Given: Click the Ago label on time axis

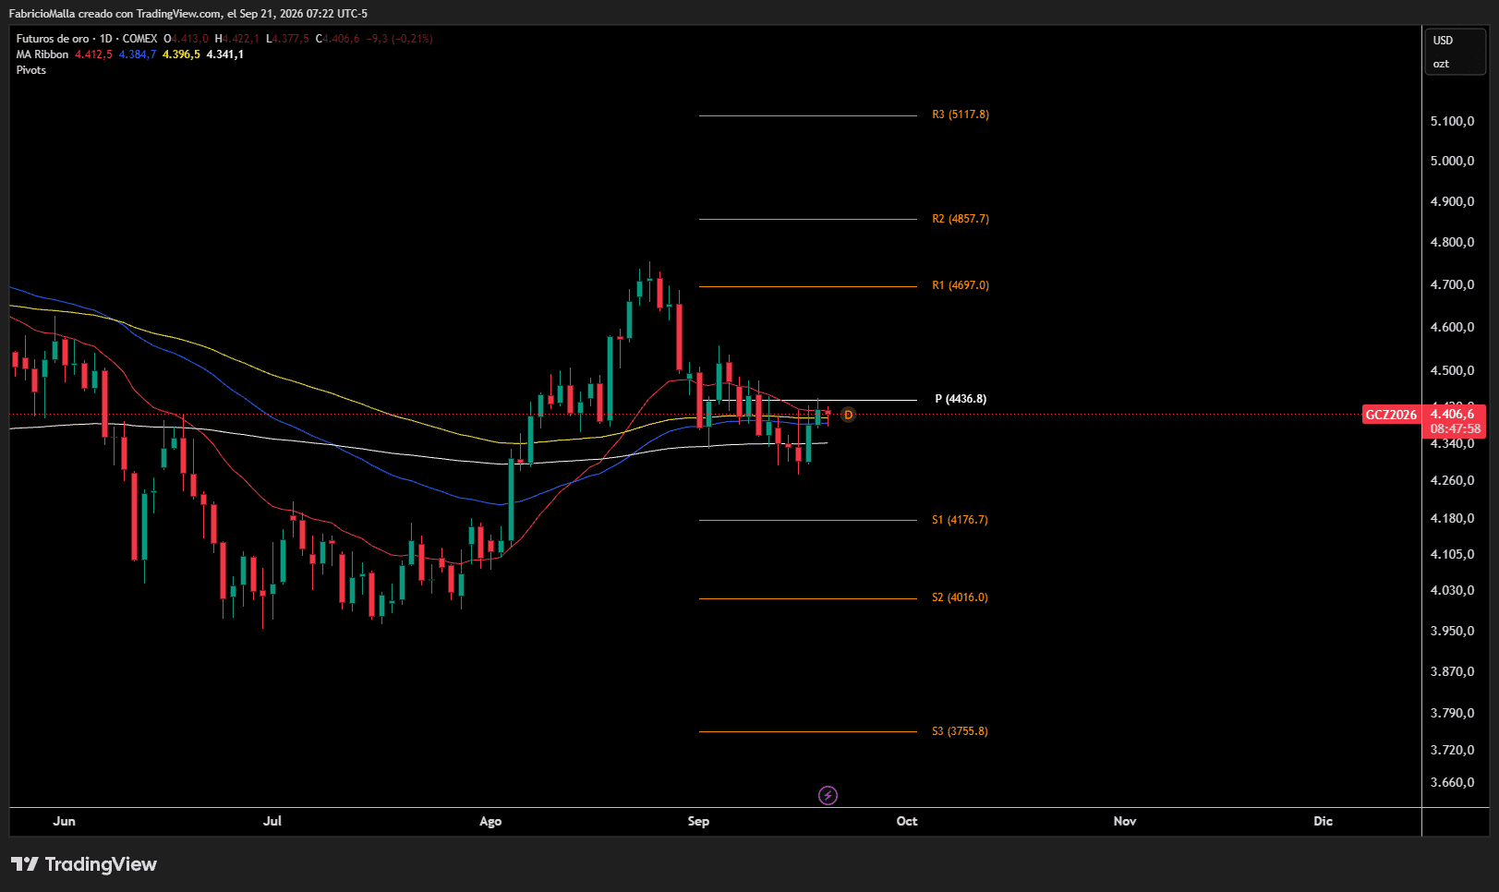Looking at the screenshot, I should pyautogui.click(x=490, y=821).
